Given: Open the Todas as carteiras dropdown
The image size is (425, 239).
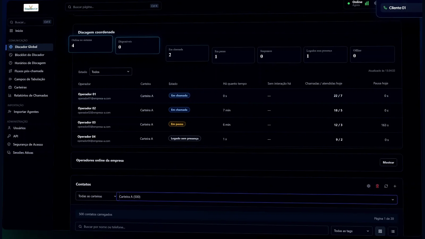Looking at the screenshot, I should click(x=96, y=196).
